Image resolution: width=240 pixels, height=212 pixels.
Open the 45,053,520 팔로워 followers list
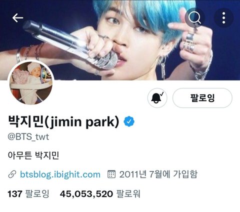click(100, 194)
